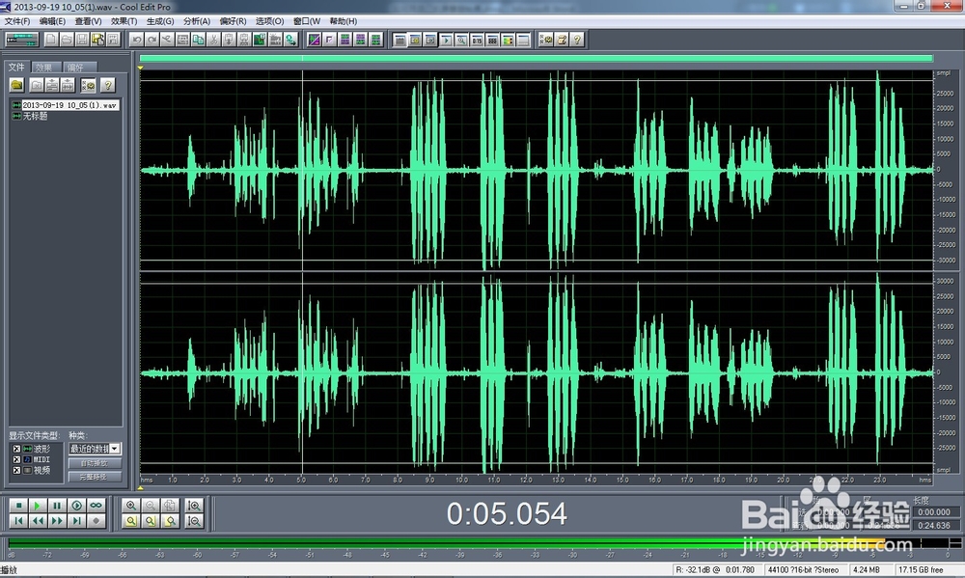Zoom to selection yellow magnifier icon
The height and width of the screenshot is (578, 965).
131,521
